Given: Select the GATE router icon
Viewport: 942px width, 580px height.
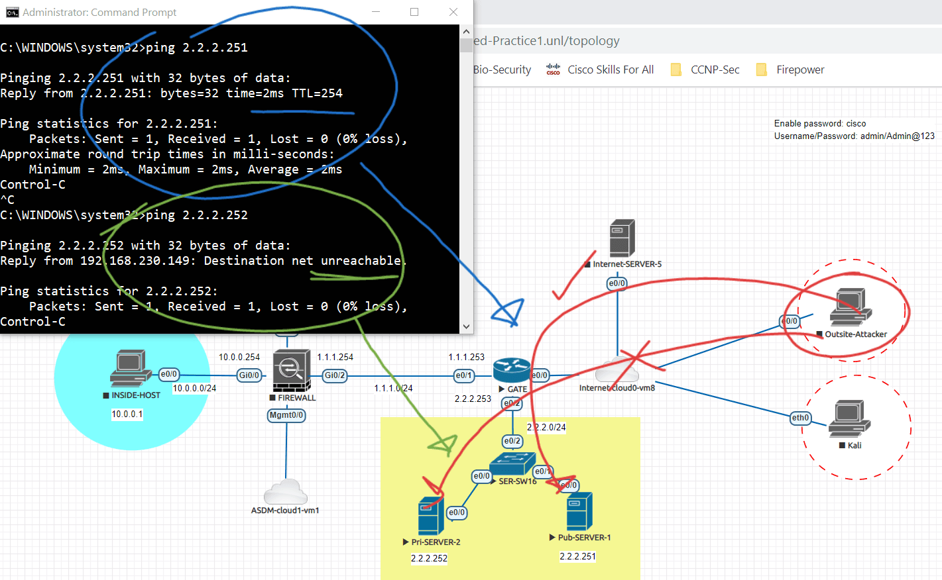Looking at the screenshot, I should tap(511, 371).
